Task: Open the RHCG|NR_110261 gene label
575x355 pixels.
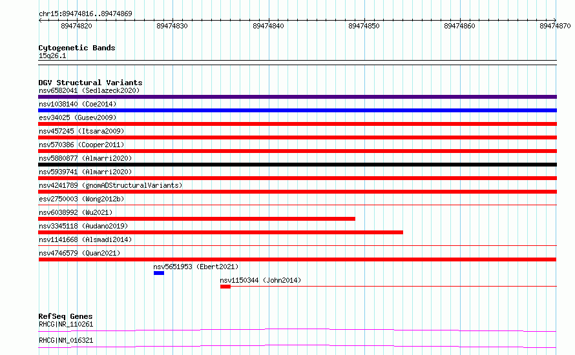Action: 66,324
